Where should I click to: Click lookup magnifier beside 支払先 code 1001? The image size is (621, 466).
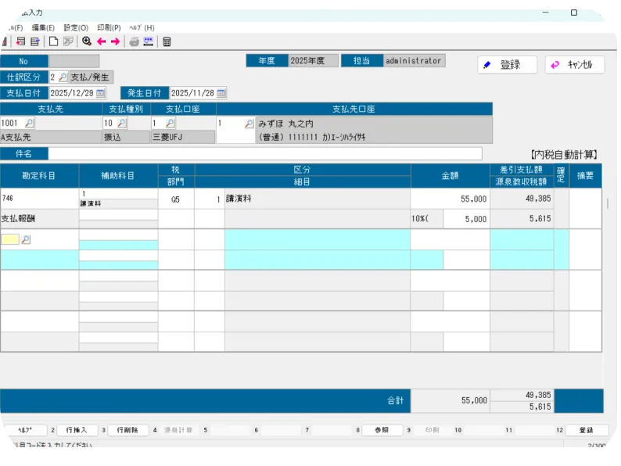click(x=29, y=124)
